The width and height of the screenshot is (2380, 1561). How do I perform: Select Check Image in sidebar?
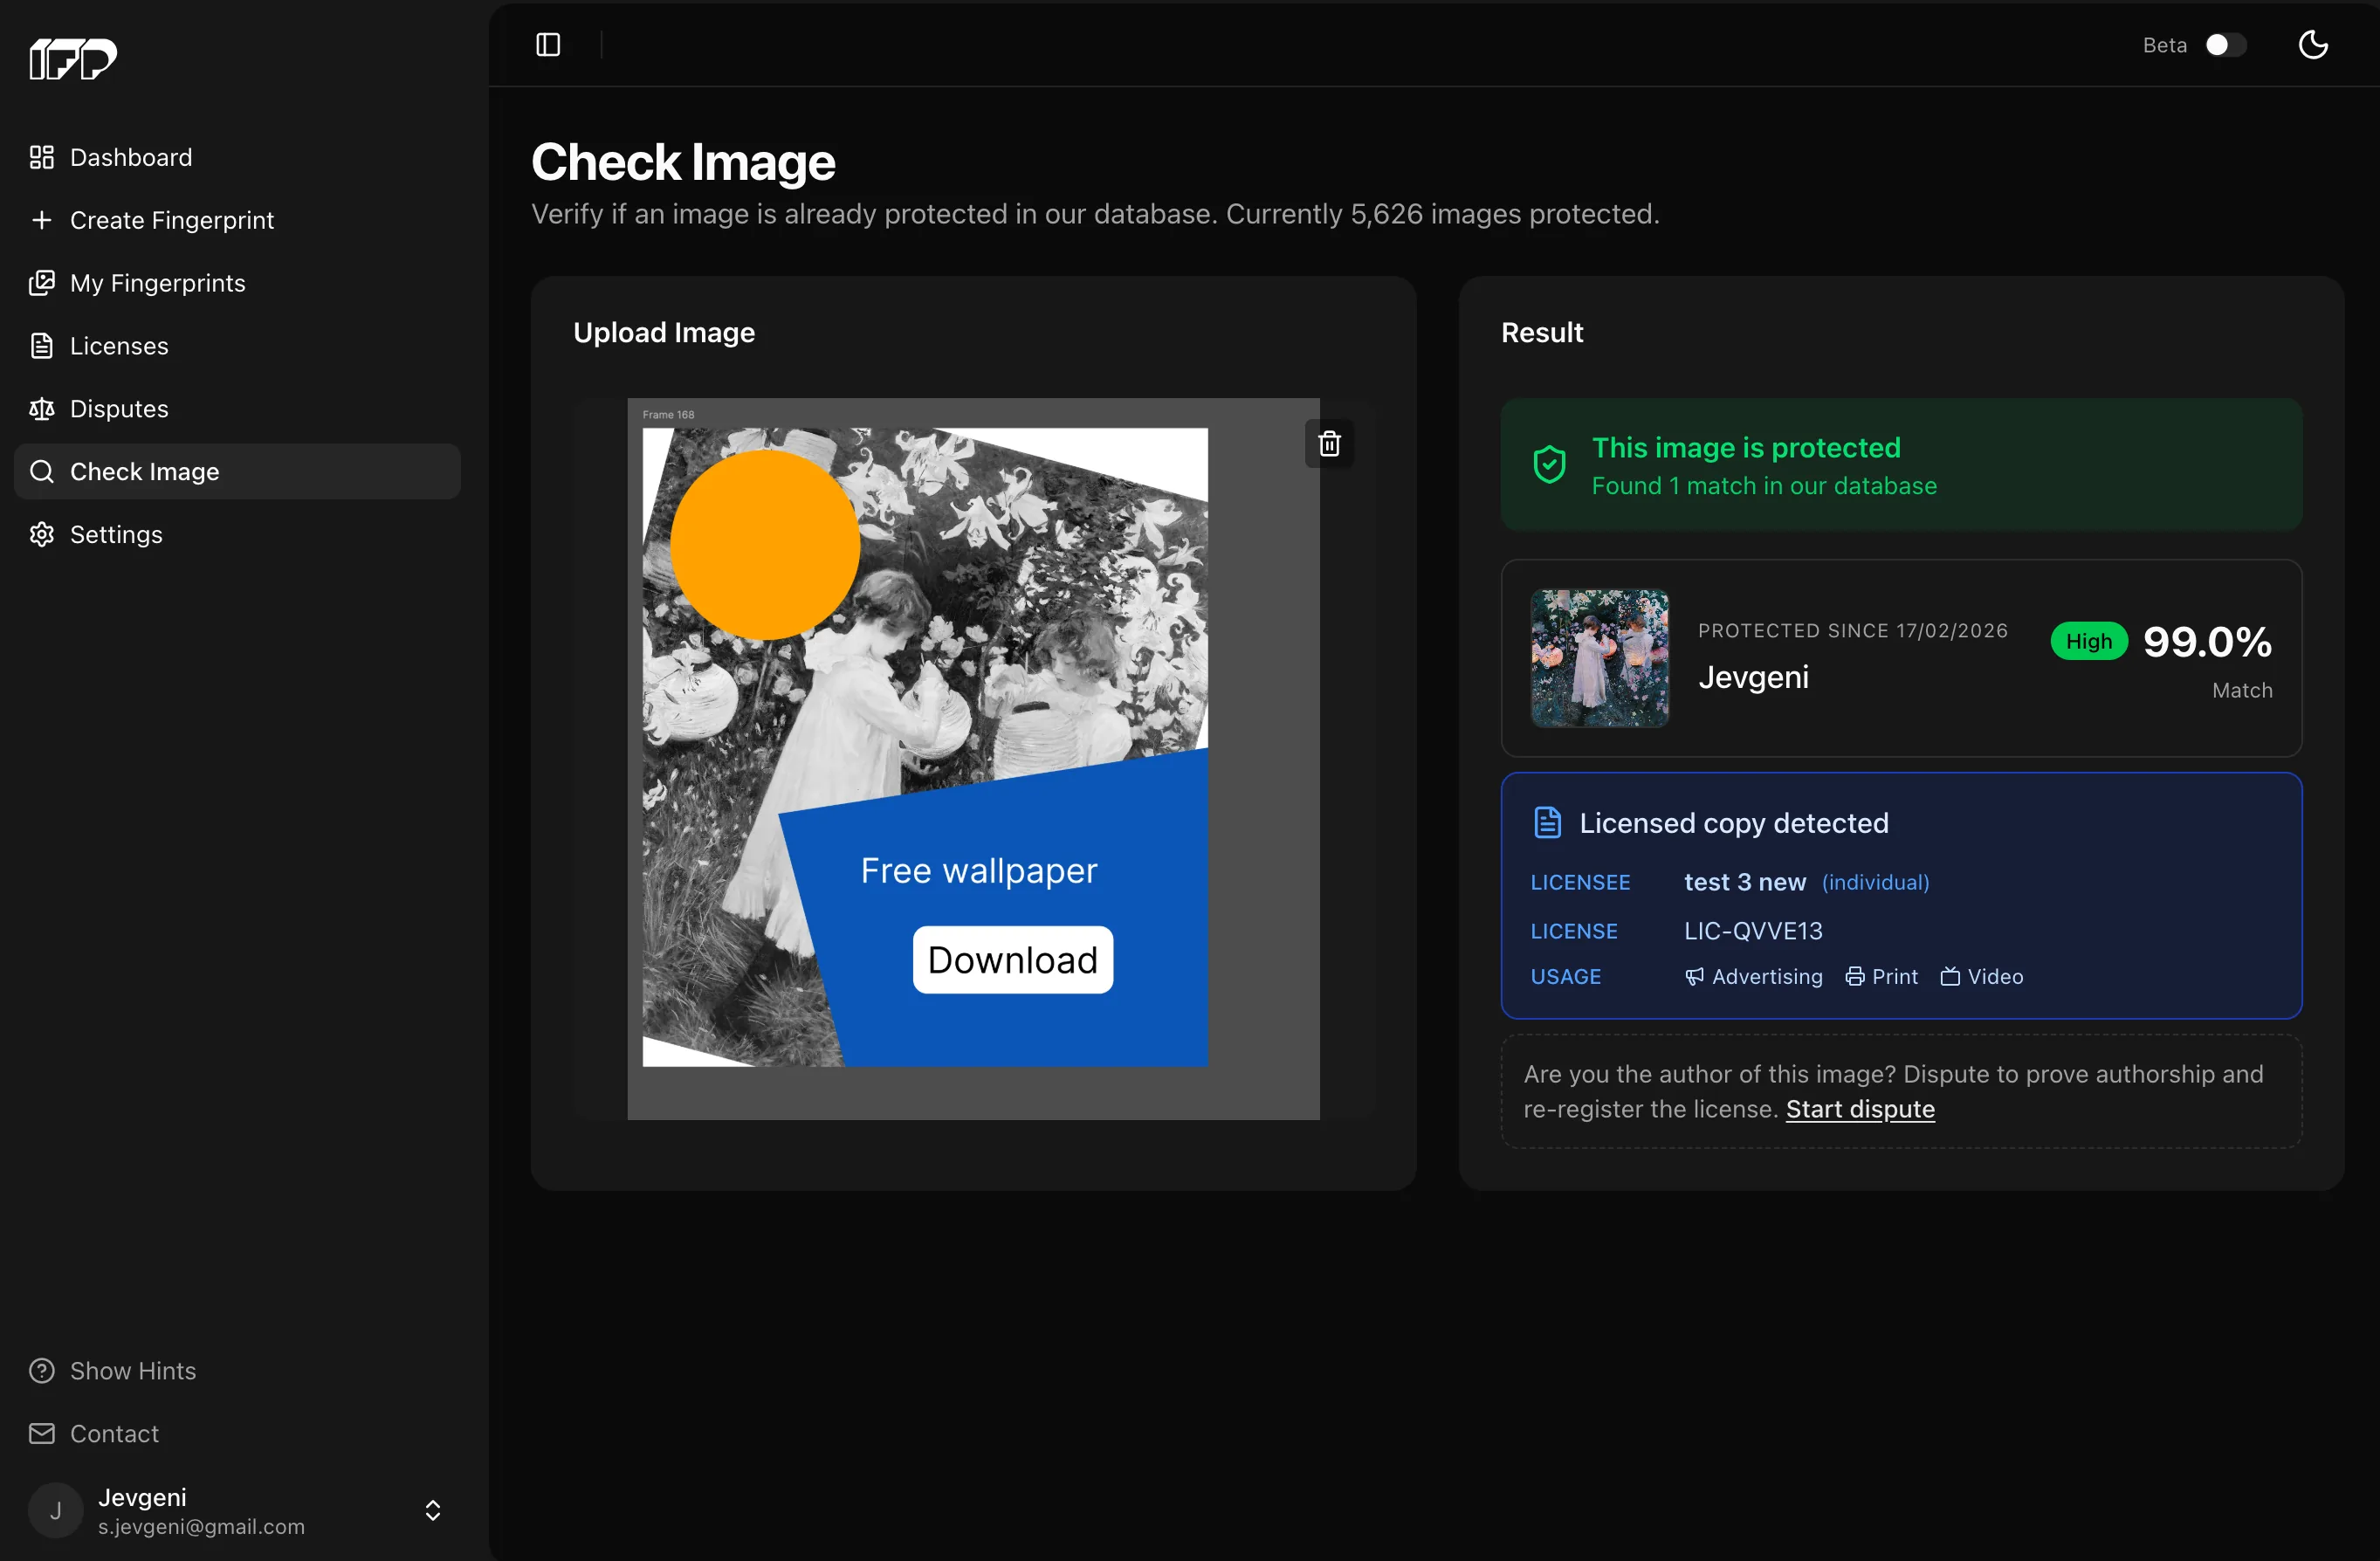[237, 472]
